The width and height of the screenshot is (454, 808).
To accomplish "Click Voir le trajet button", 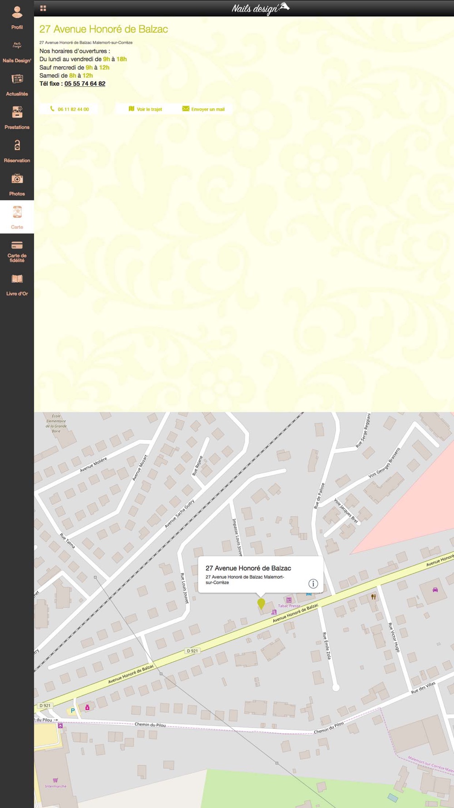I will (145, 109).
